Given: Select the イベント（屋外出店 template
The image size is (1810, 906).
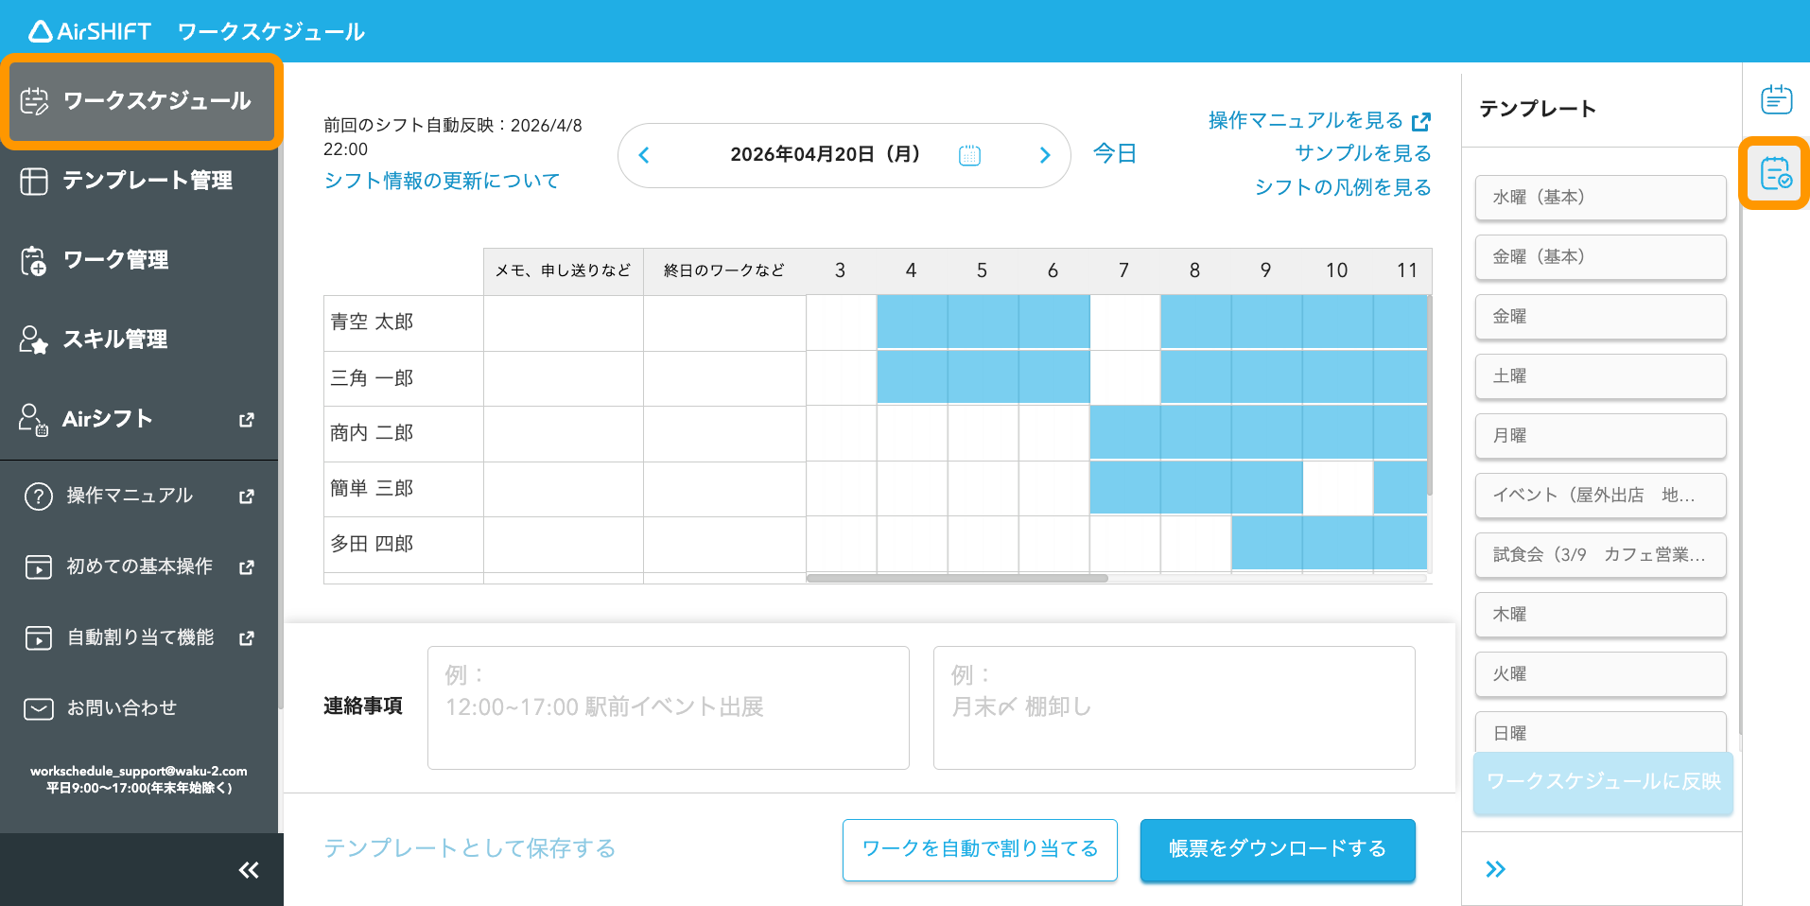Looking at the screenshot, I should [x=1600, y=496].
